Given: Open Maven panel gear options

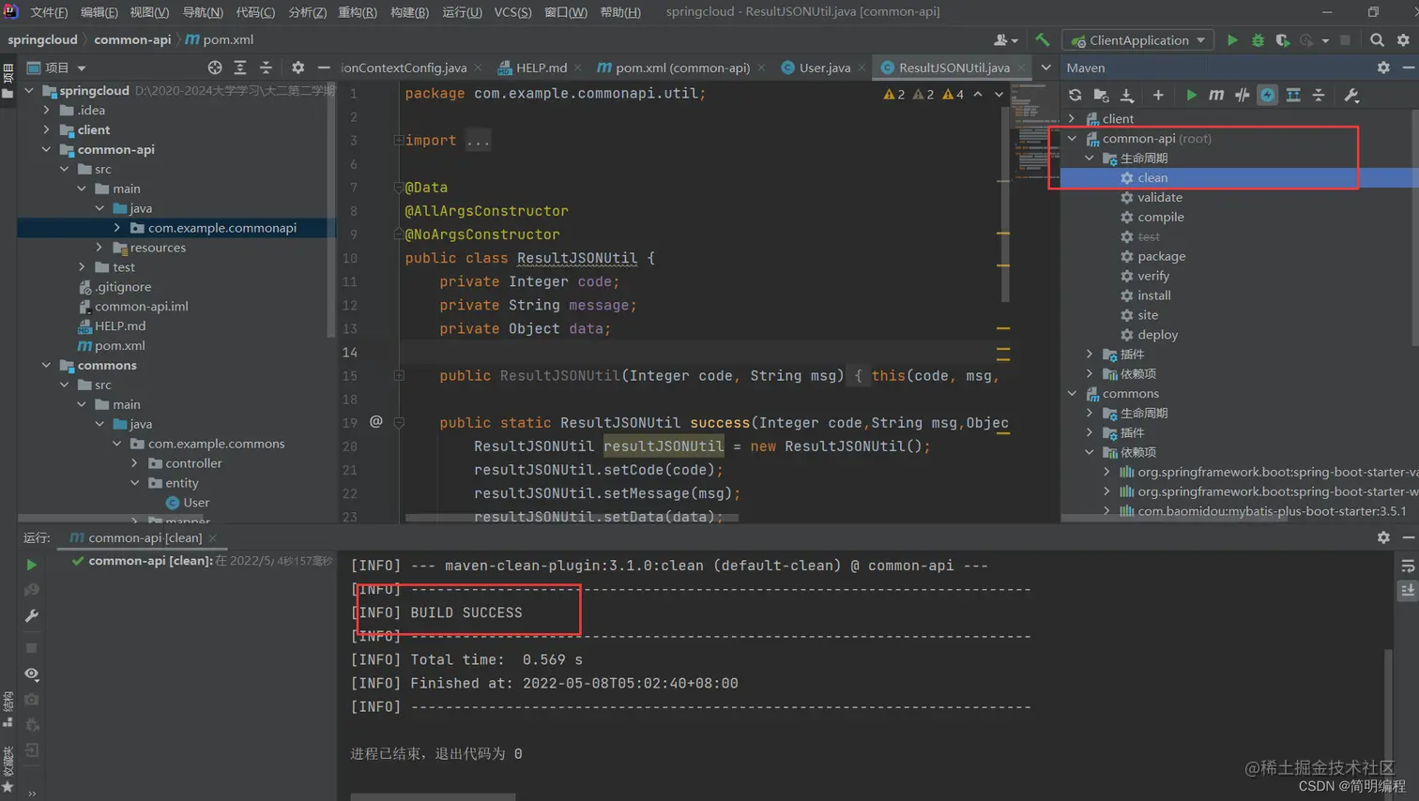Looking at the screenshot, I should coord(1383,68).
